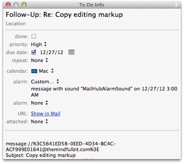Open the calendar Mac dropdown
Screen dimensions: 184x164
click(42, 71)
